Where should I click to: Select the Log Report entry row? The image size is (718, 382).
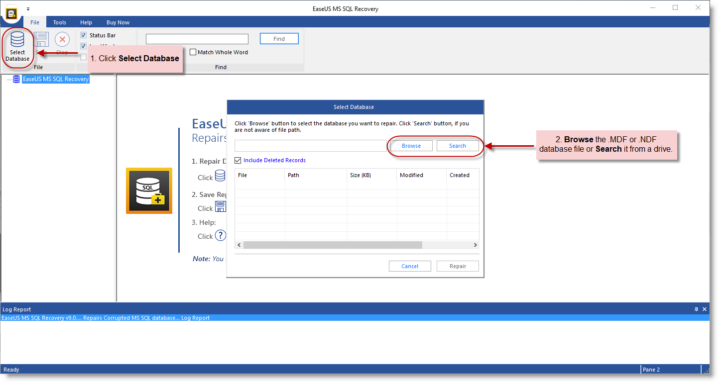tap(355, 318)
